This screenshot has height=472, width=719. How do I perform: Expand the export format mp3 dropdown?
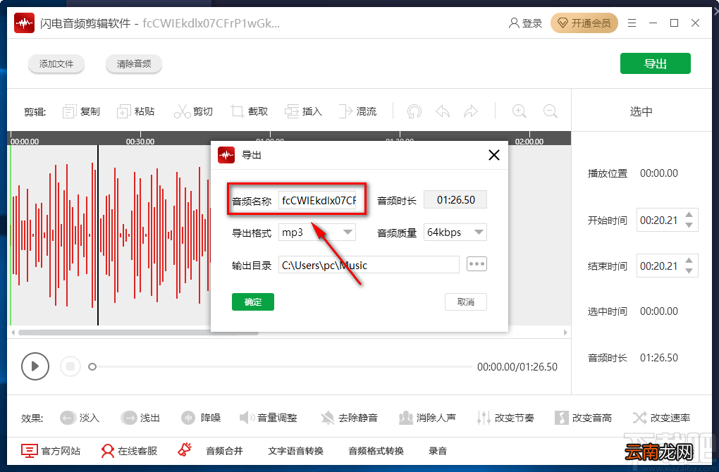pyautogui.click(x=348, y=232)
